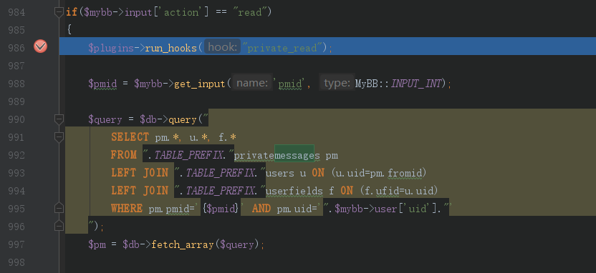Click the $pmid variable on line 988
This screenshot has height=273, width=596.
(x=102, y=84)
